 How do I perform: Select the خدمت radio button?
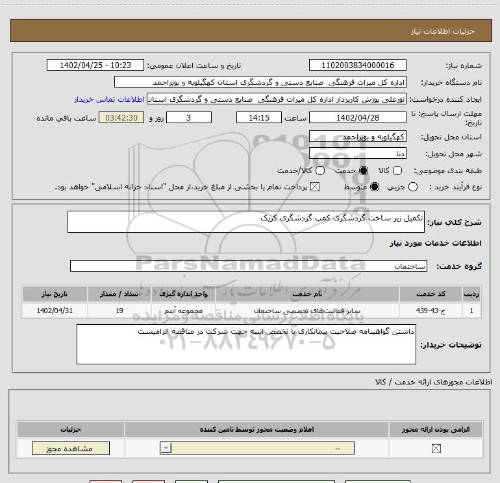tap(363, 171)
